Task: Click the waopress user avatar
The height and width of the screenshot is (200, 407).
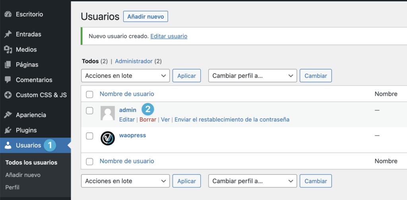Action: click(108, 139)
